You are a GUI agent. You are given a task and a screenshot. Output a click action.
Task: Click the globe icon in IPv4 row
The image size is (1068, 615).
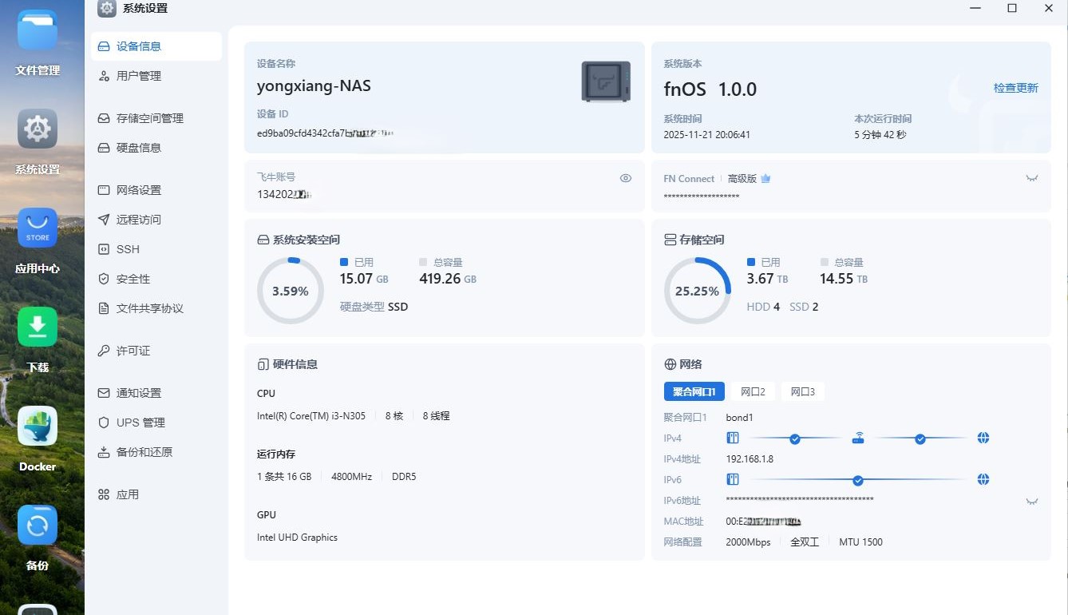[x=983, y=438]
